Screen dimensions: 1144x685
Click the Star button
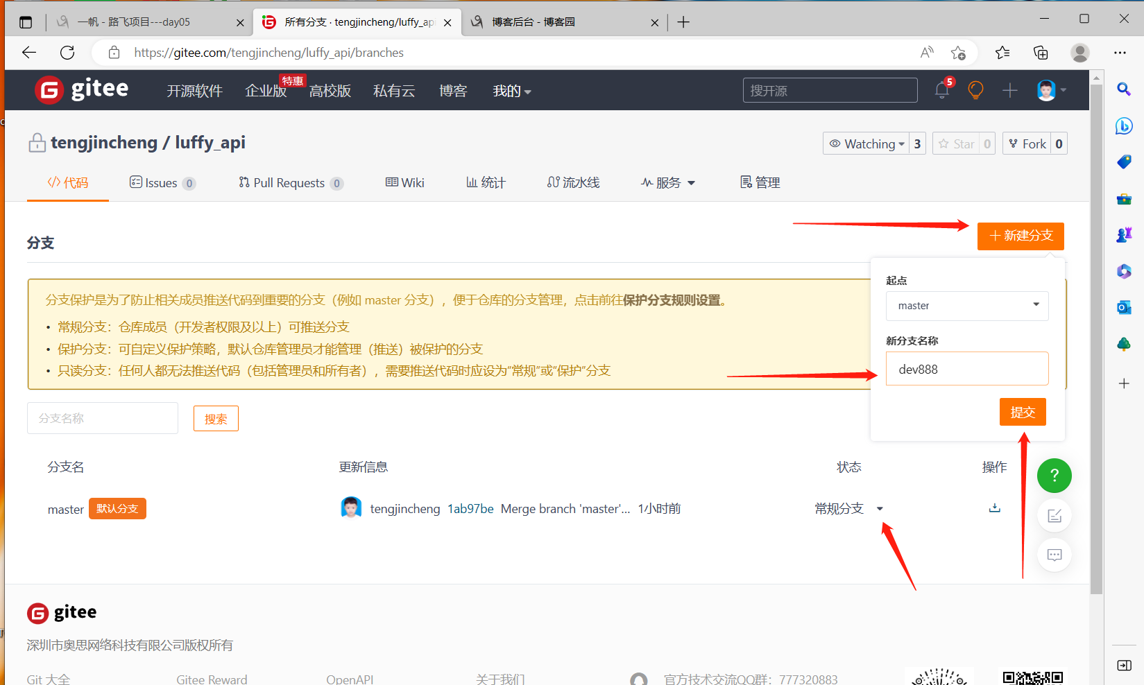[956, 144]
